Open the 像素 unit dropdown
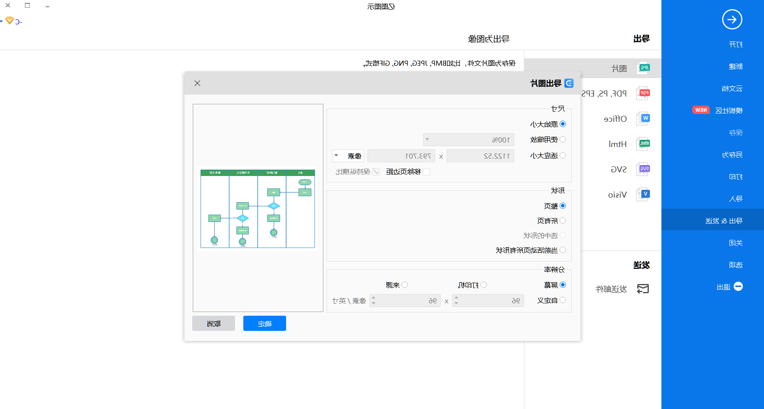Screen dimensions: 764x409 [348, 156]
